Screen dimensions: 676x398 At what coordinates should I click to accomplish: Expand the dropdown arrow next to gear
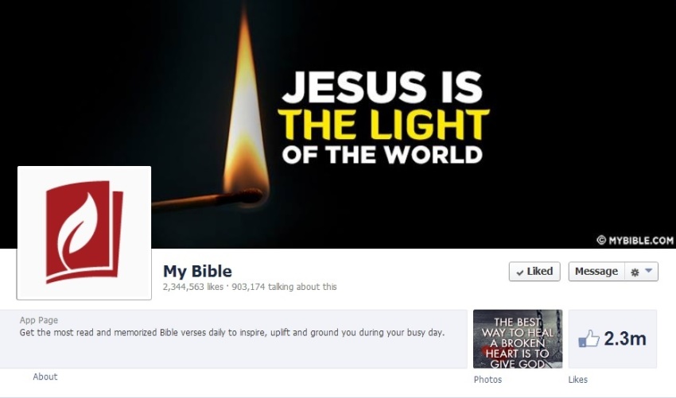649,271
